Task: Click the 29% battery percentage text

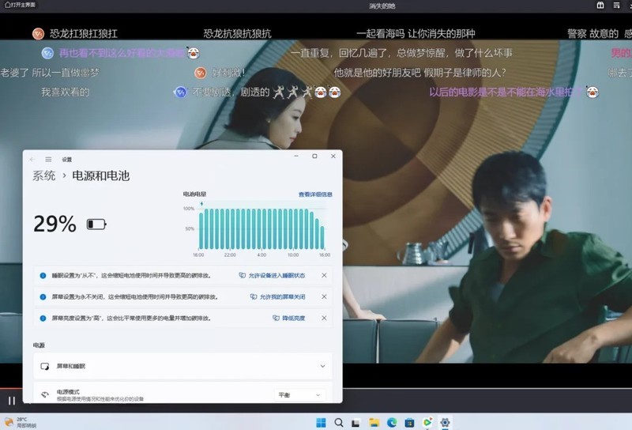Action: (55, 224)
